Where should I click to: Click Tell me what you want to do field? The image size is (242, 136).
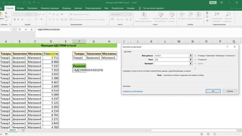pyautogui.click(x=154, y=8)
